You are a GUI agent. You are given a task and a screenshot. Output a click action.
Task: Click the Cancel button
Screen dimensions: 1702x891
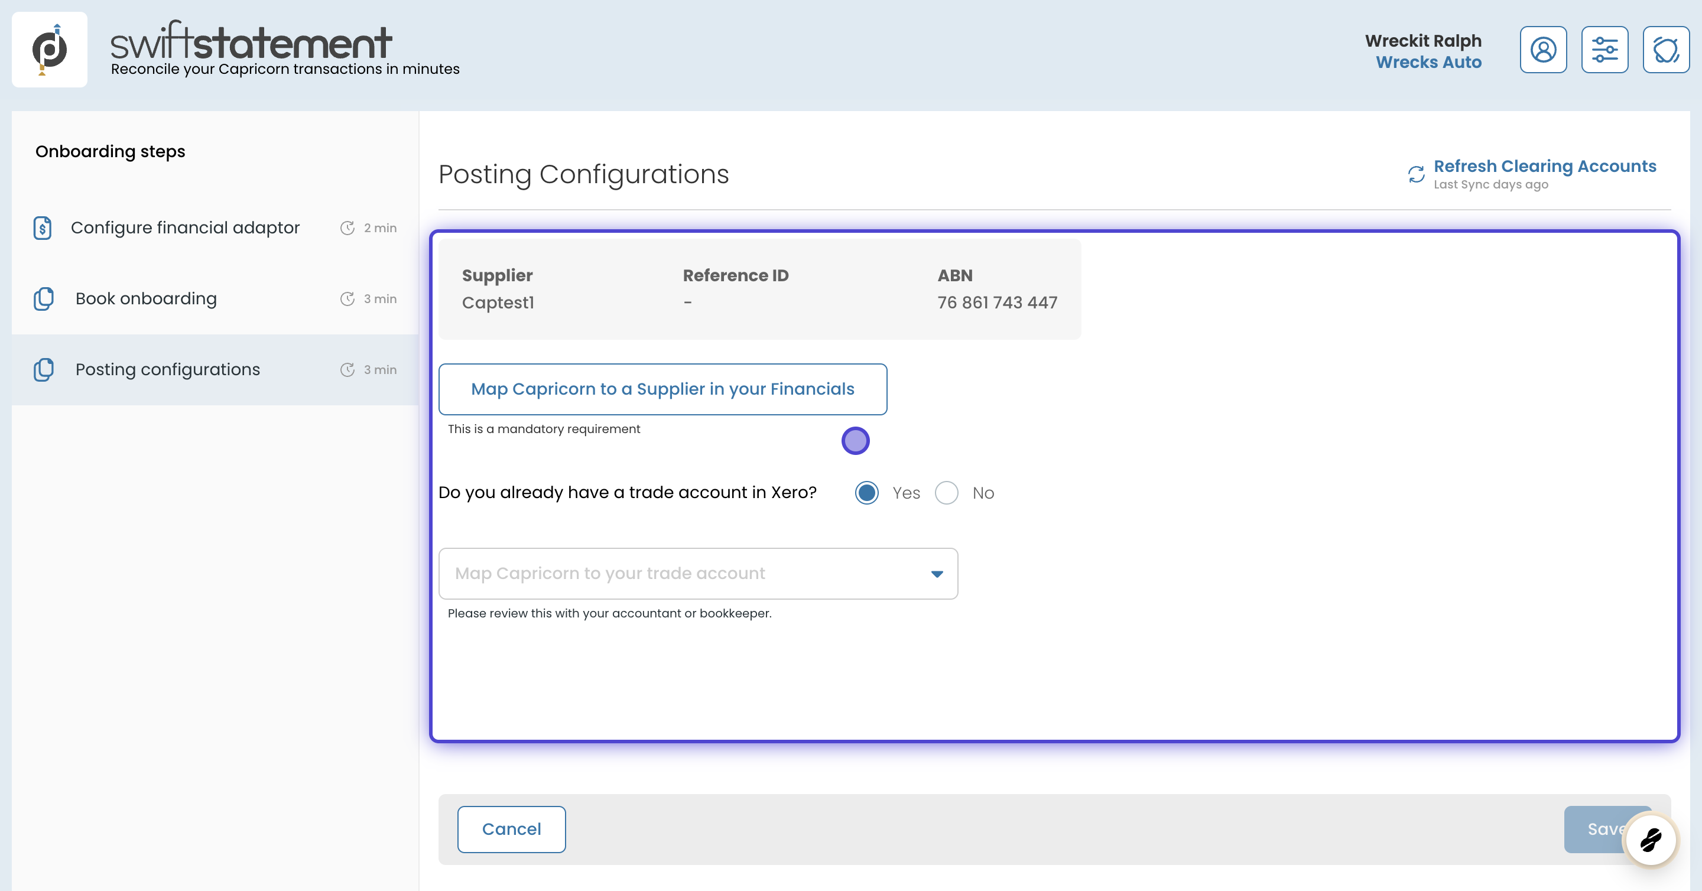click(x=511, y=829)
